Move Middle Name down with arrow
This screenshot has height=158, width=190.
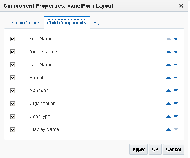click(176, 52)
